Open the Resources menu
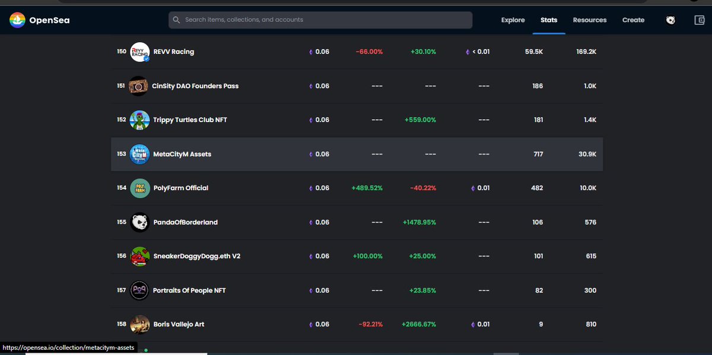Viewport: 712px width, 355px height. pyautogui.click(x=590, y=20)
